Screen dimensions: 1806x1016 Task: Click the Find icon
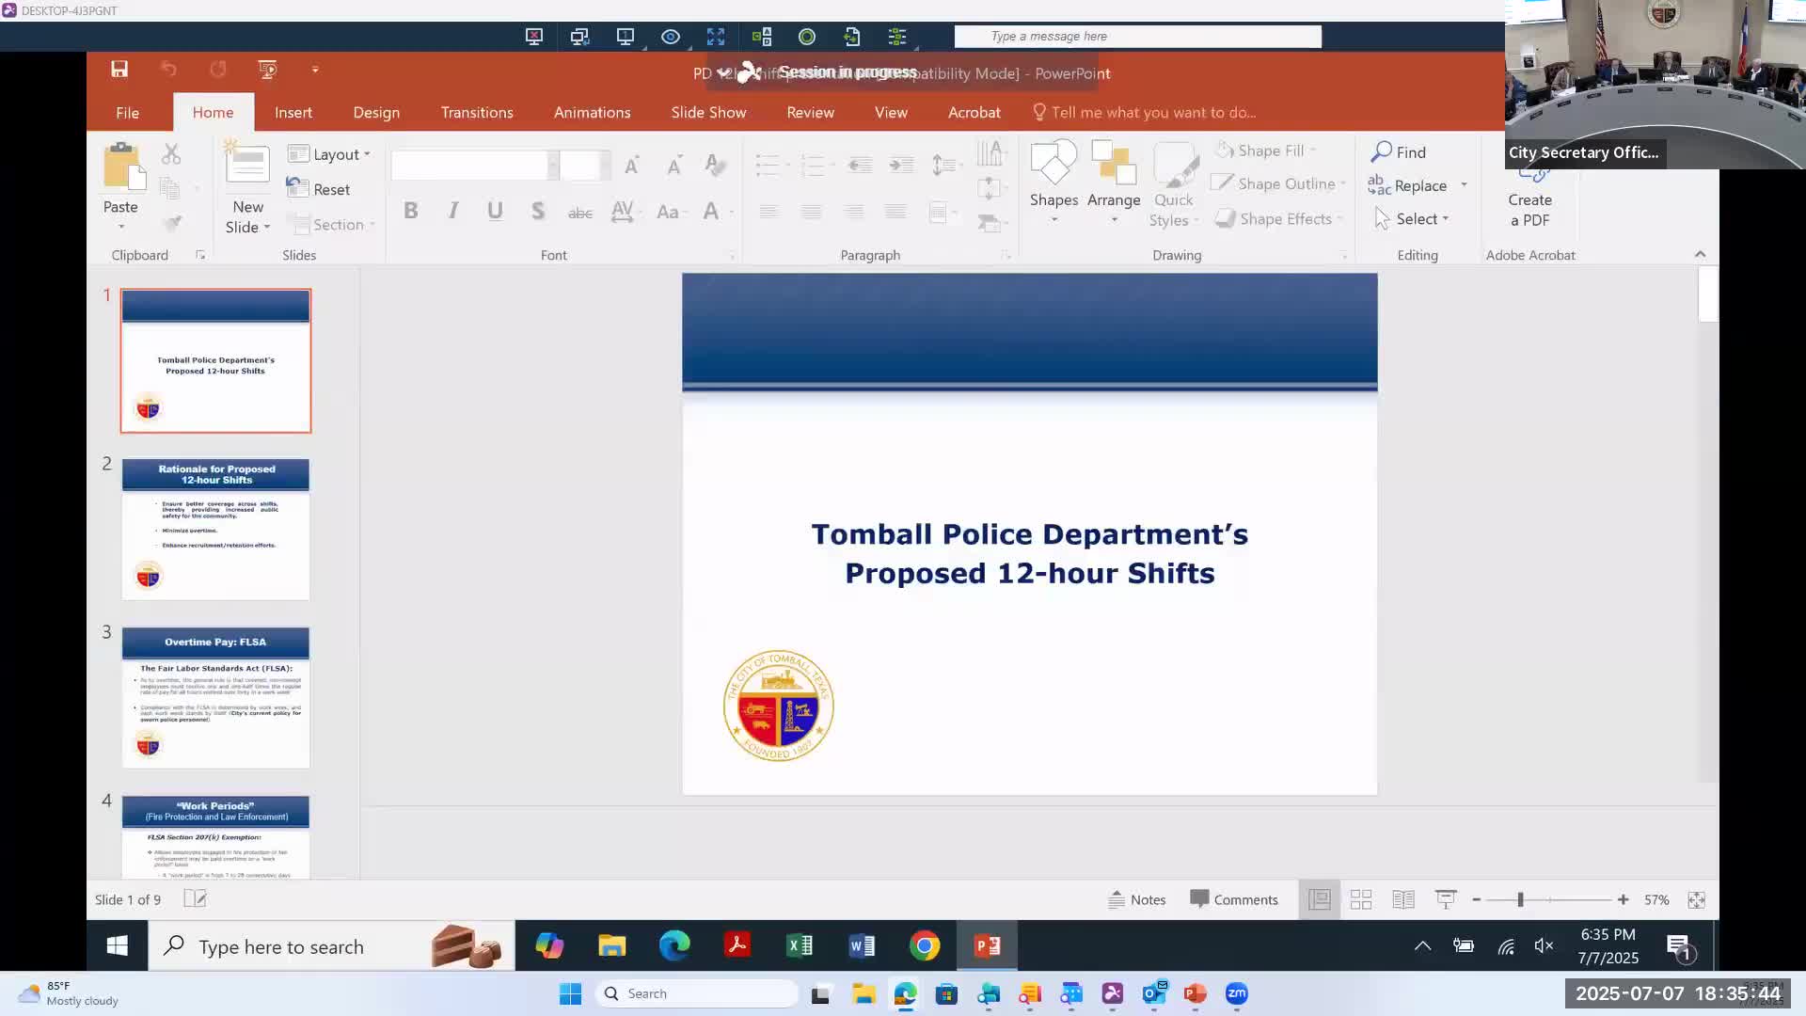pos(1401,151)
